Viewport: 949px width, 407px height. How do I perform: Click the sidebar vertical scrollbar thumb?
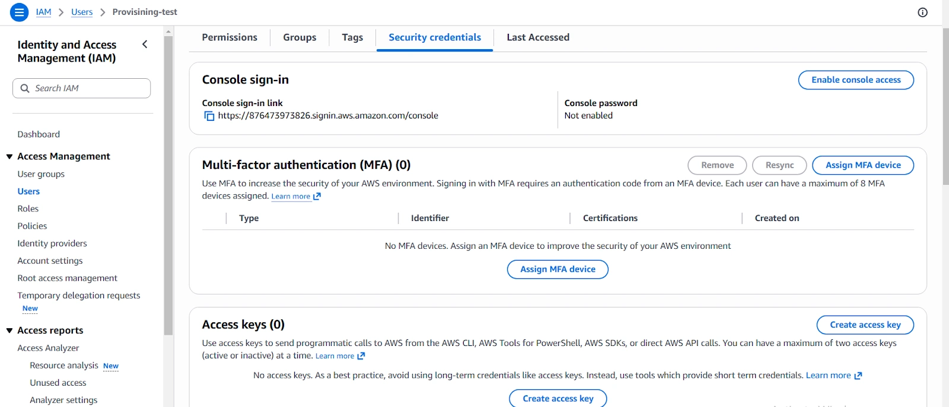(x=168, y=185)
